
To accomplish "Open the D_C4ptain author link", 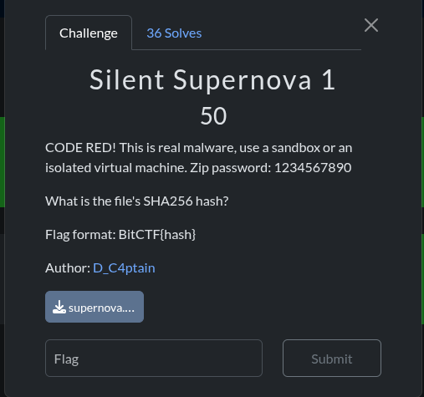I will click(124, 268).
